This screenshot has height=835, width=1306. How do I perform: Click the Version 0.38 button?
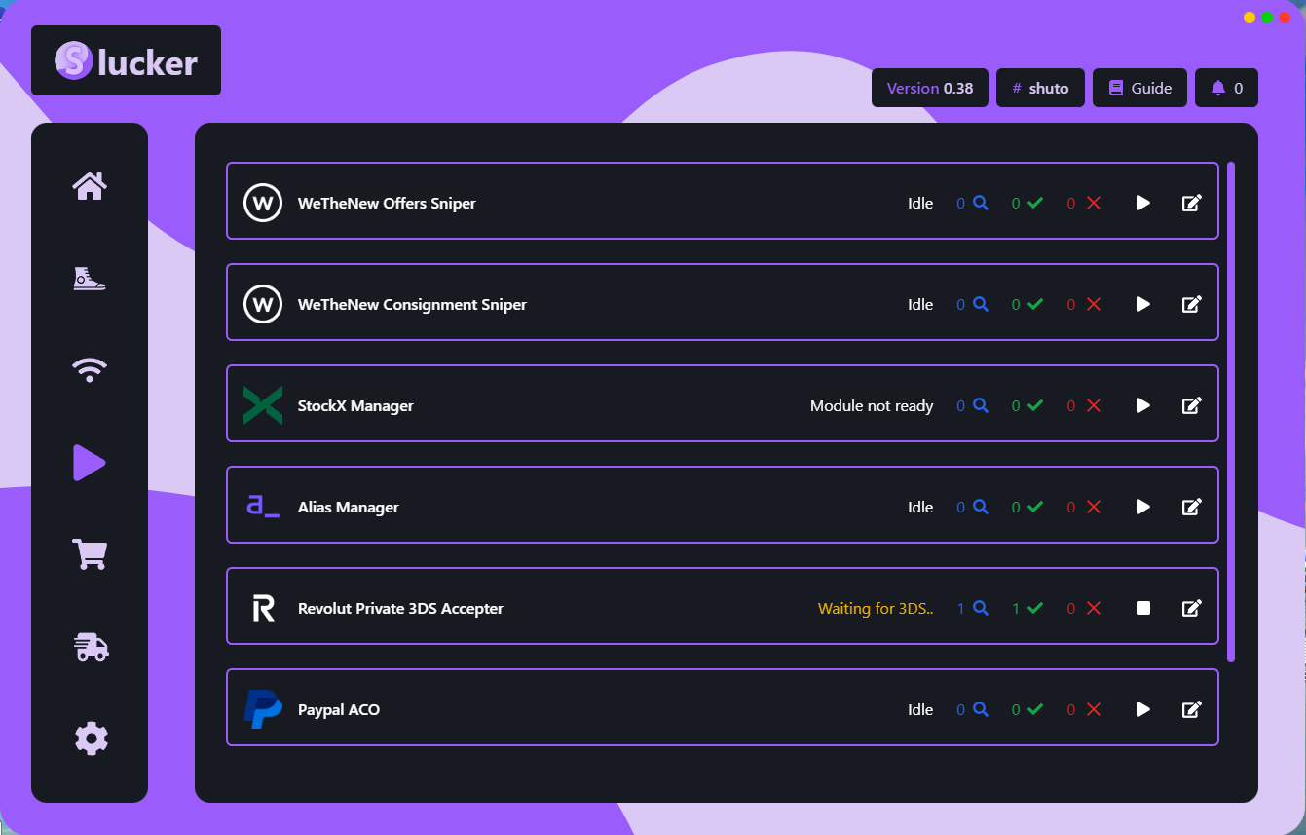click(x=930, y=88)
